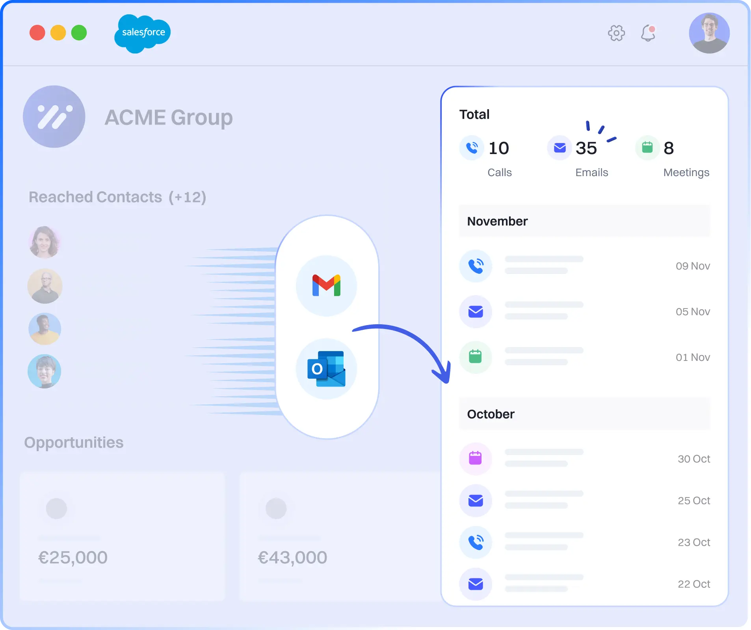Click the Opportunities heading
The height and width of the screenshot is (630, 751).
(x=74, y=443)
